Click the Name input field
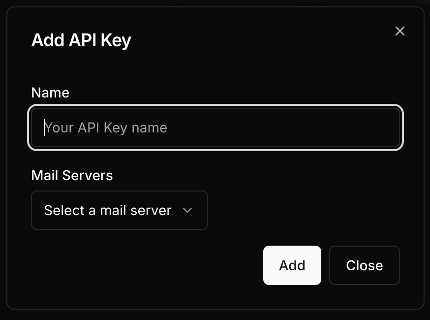 [215, 128]
